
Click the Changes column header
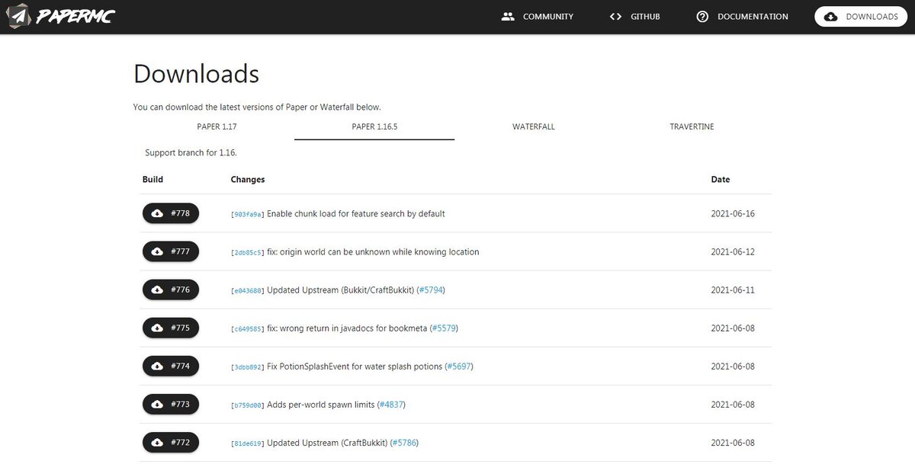tap(248, 180)
